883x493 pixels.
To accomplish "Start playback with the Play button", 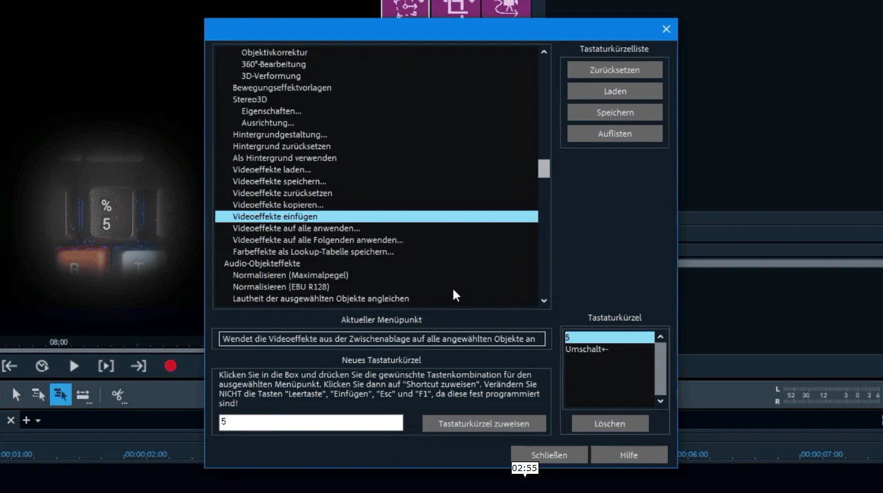I will tap(74, 366).
